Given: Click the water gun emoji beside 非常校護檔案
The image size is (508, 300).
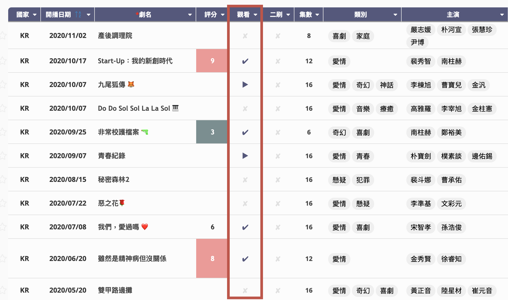Looking at the screenshot, I should (145, 132).
